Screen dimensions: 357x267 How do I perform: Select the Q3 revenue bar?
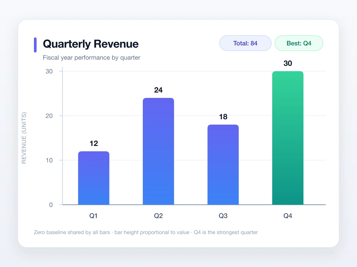tap(223, 165)
